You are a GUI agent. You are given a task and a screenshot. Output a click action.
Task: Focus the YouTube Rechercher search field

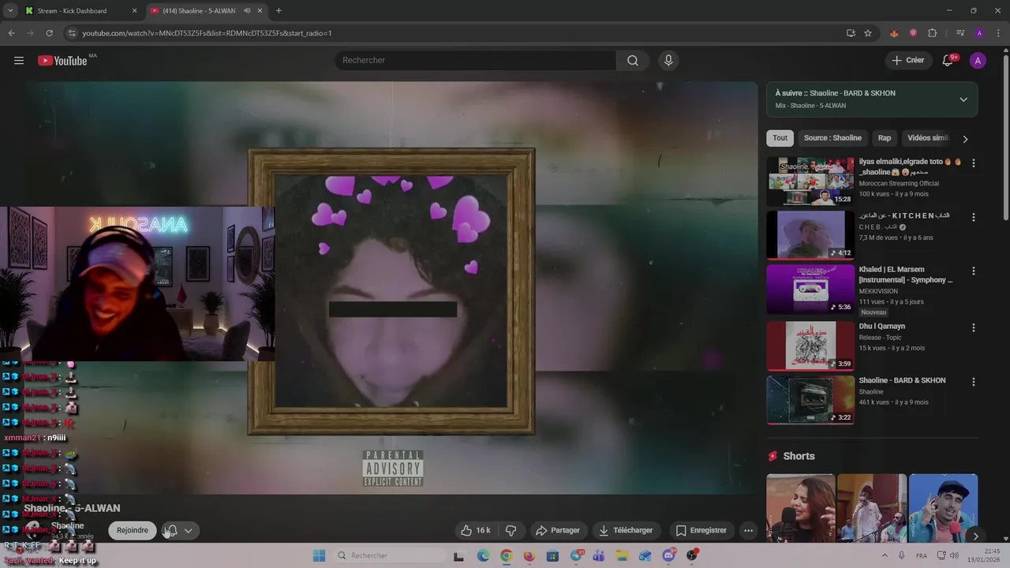pyautogui.click(x=476, y=61)
